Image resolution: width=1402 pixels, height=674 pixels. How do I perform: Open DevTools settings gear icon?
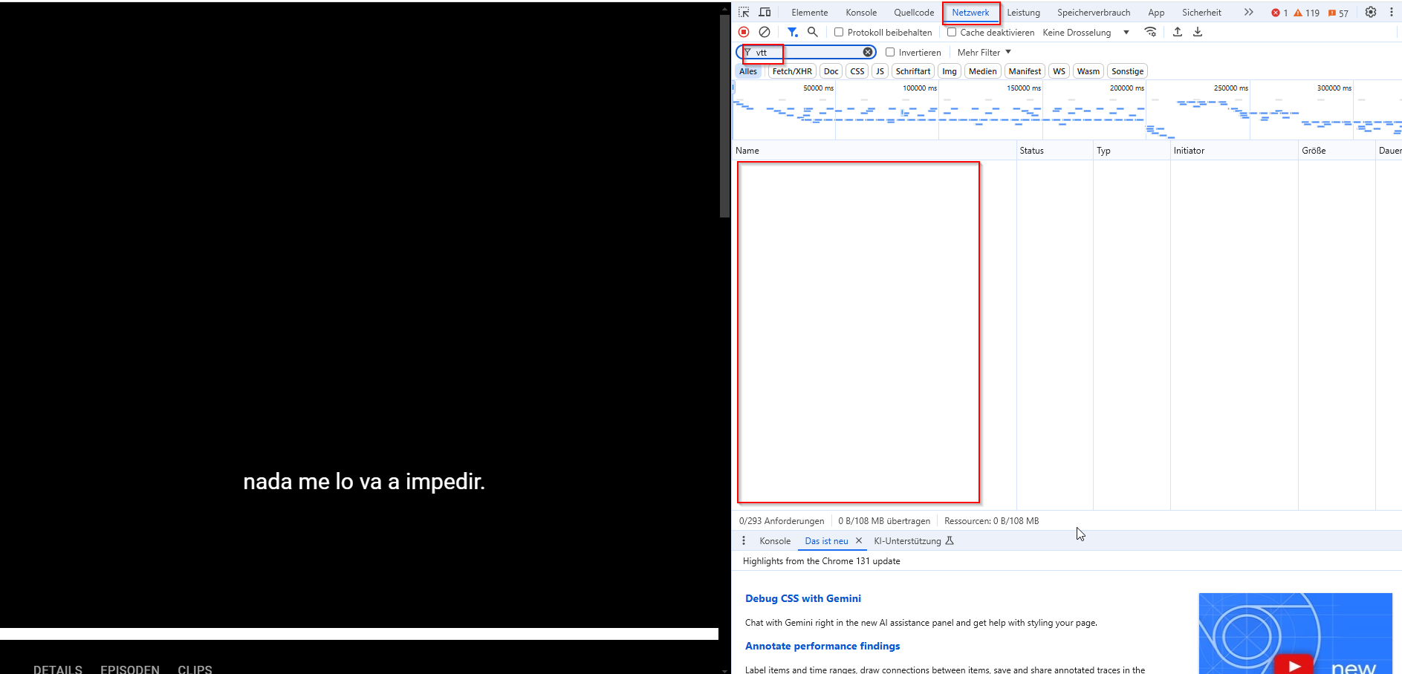tap(1371, 12)
